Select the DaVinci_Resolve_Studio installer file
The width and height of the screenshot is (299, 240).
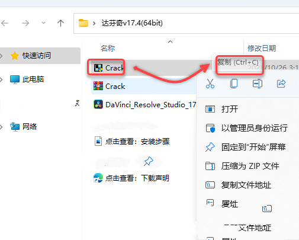[144, 104]
